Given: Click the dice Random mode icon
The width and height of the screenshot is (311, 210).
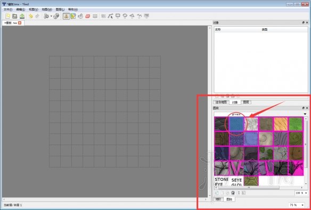Looking at the screenshot, I should (56, 16).
